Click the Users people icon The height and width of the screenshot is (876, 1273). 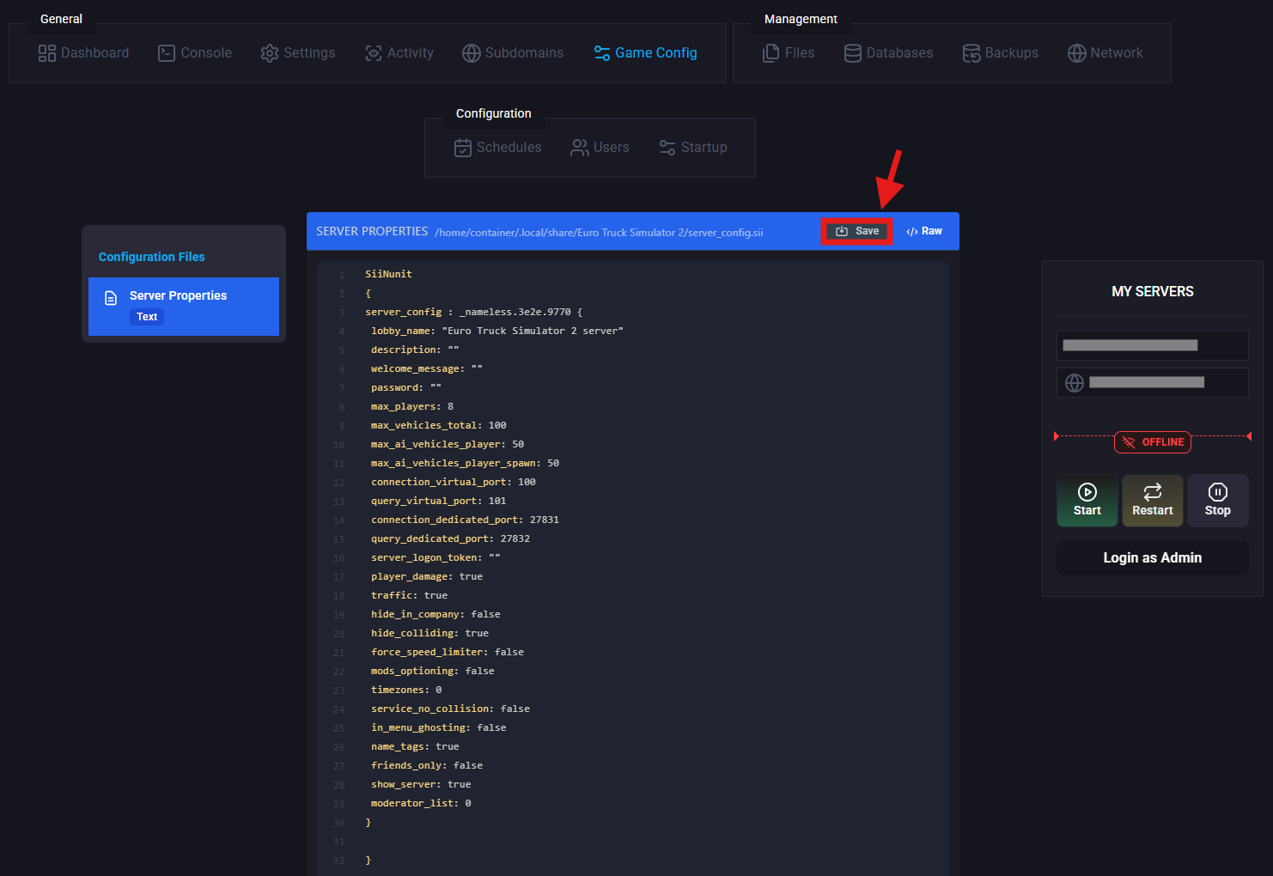point(580,148)
